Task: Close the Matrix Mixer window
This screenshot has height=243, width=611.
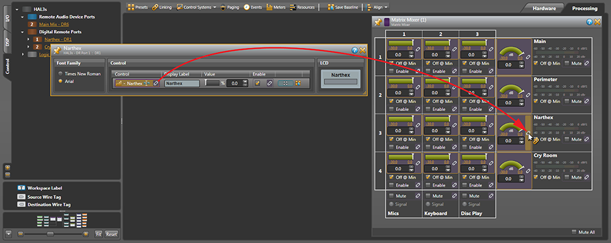Action: coord(598,22)
